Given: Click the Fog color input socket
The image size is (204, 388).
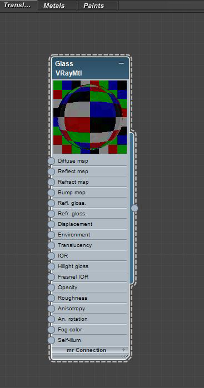Looking at the screenshot, I should 51,330.
